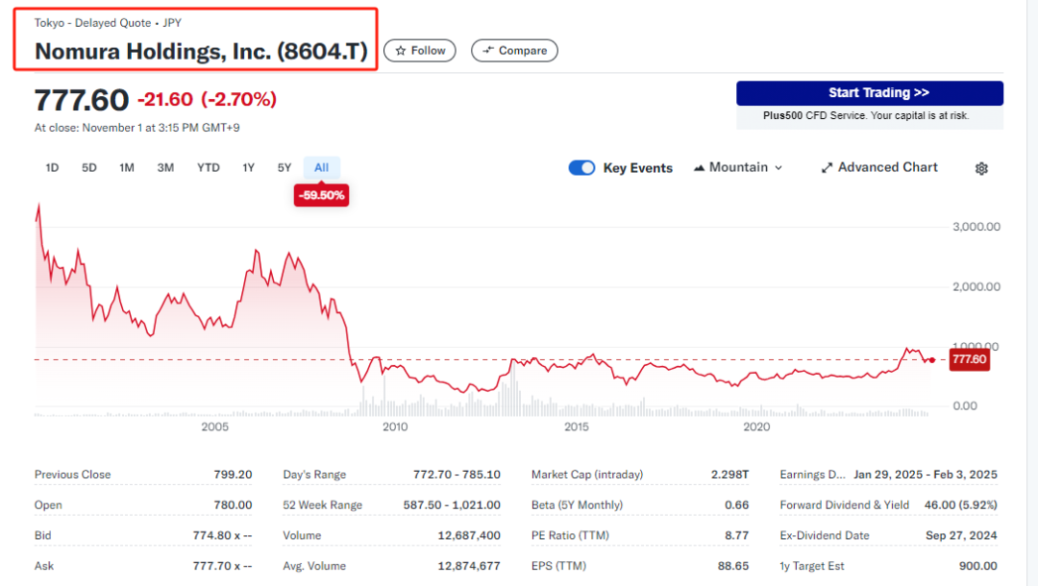
Task: Click the PE Ratio (TTM) label
Action: (x=570, y=535)
